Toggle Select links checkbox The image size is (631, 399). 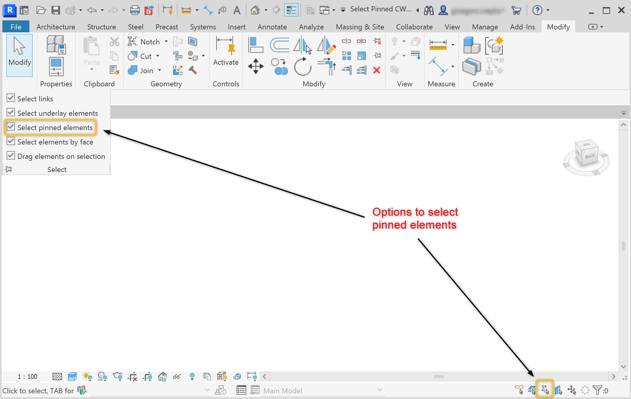(11, 98)
